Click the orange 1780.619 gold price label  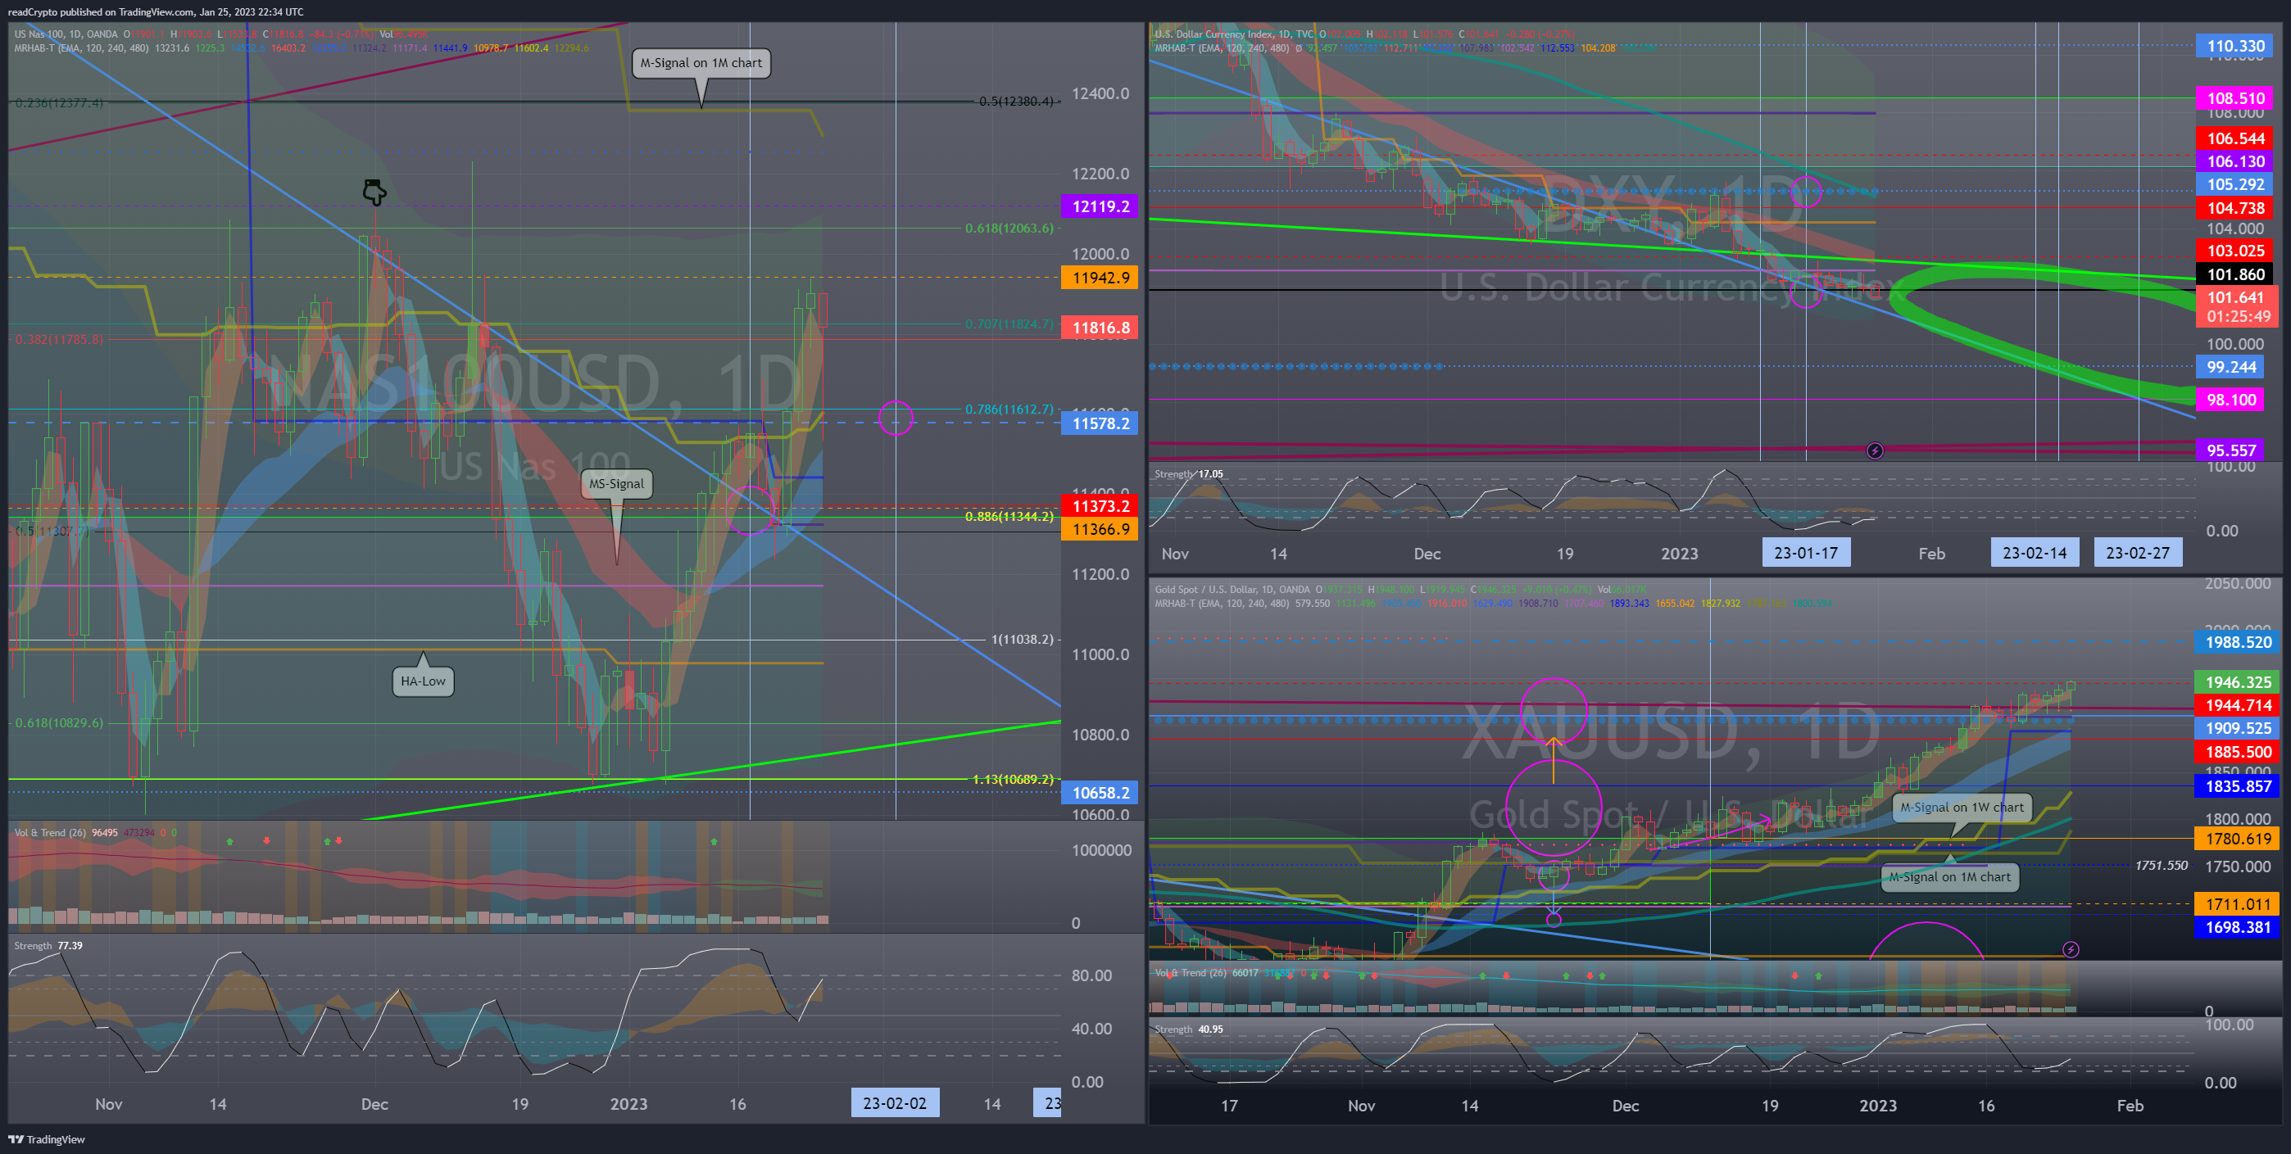(2237, 839)
